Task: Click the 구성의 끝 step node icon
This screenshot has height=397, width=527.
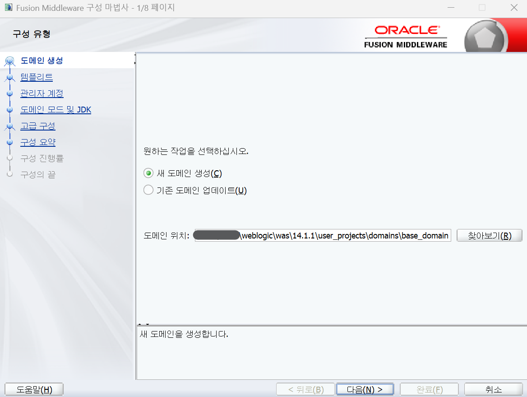Action: pos(10,173)
